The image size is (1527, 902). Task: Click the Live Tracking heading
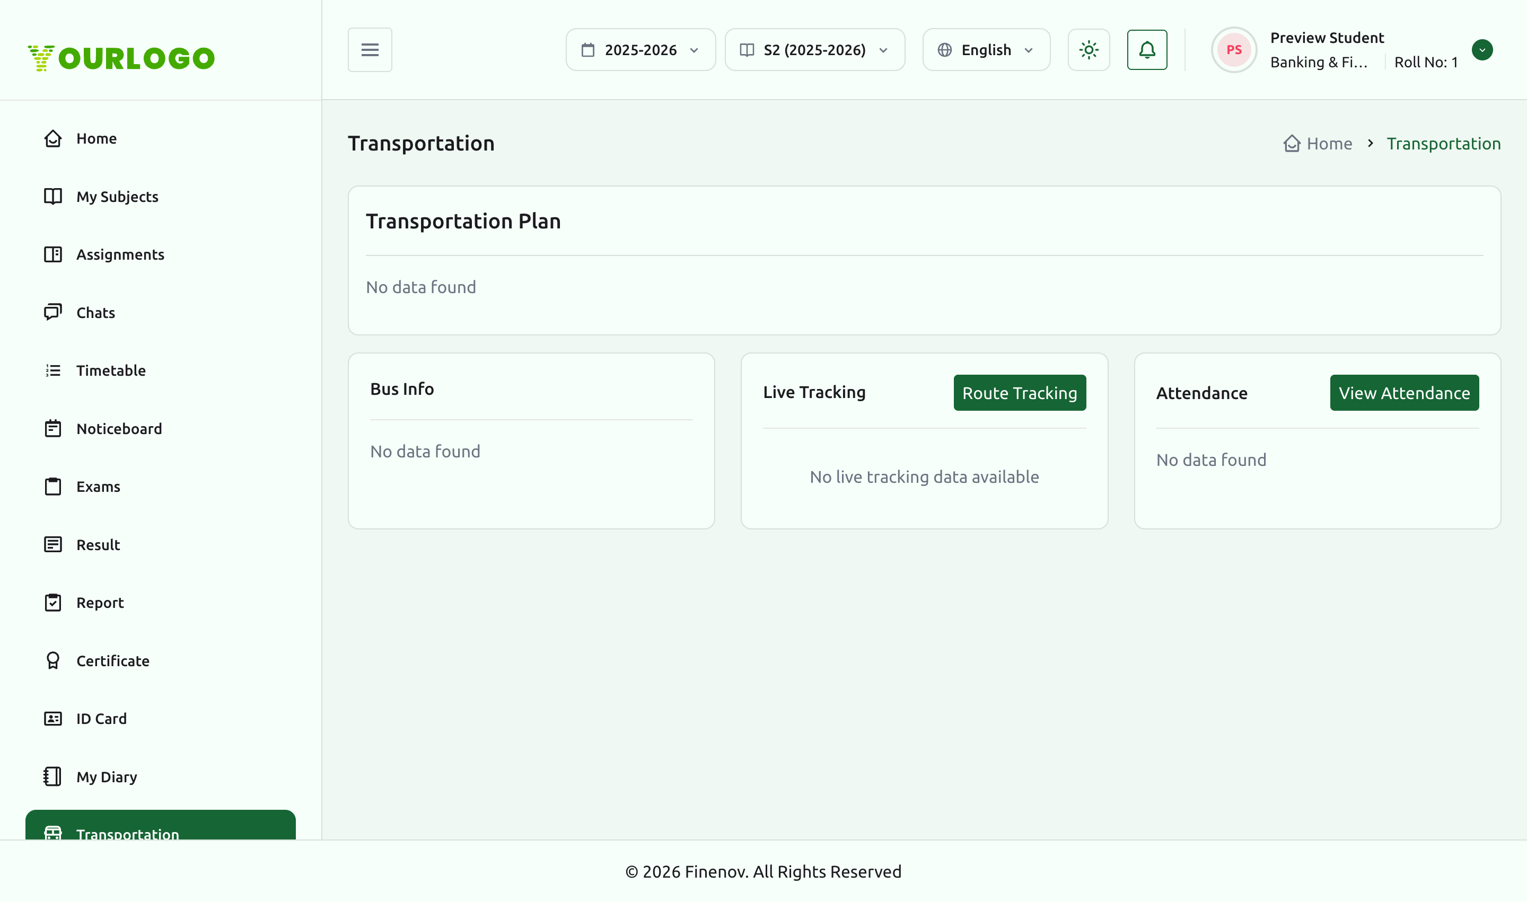[x=814, y=393]
